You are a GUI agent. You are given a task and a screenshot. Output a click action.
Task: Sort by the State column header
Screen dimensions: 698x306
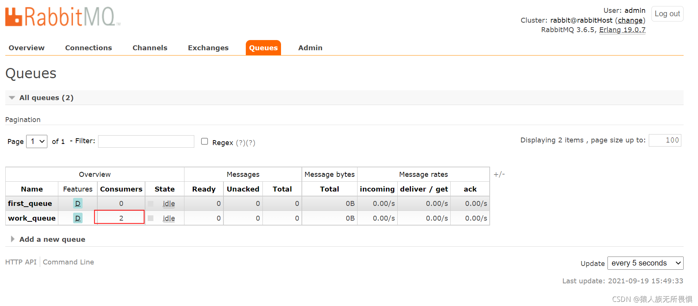tap(164, 189)
